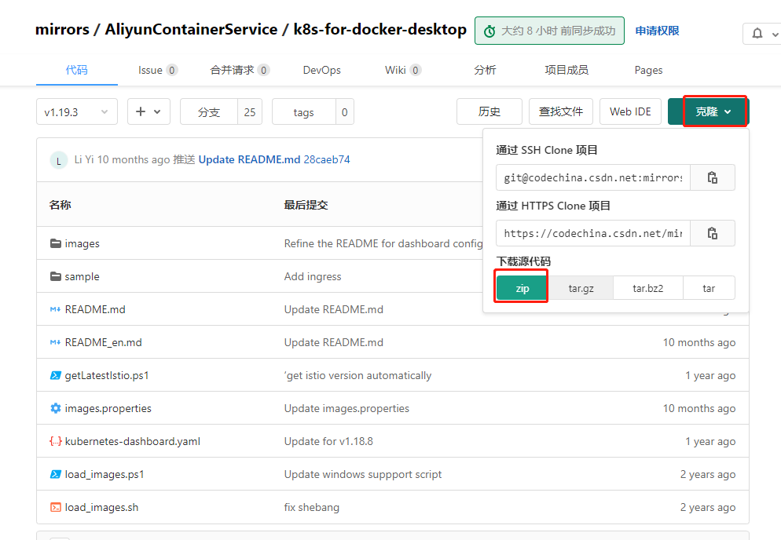
Task: Open the sample folder
Action: click(82, 276)
